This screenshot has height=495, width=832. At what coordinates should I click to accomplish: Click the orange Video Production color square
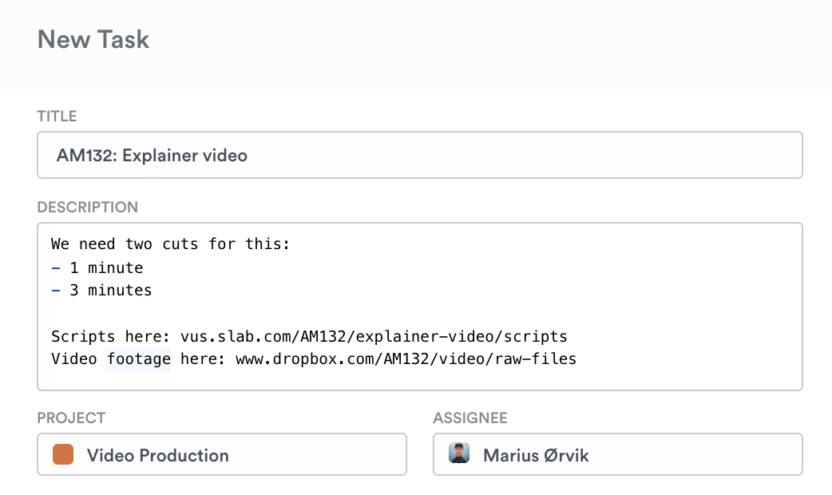[63, 454]
